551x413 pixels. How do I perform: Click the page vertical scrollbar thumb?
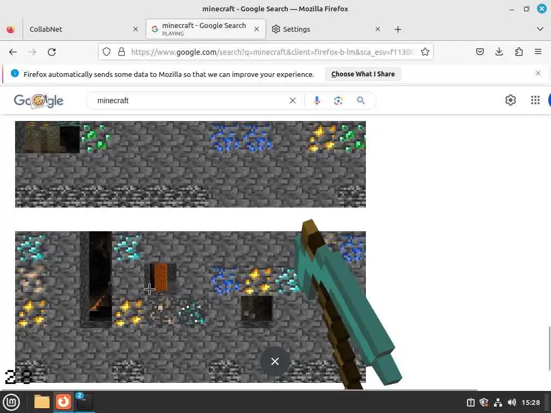coord(549,348)
